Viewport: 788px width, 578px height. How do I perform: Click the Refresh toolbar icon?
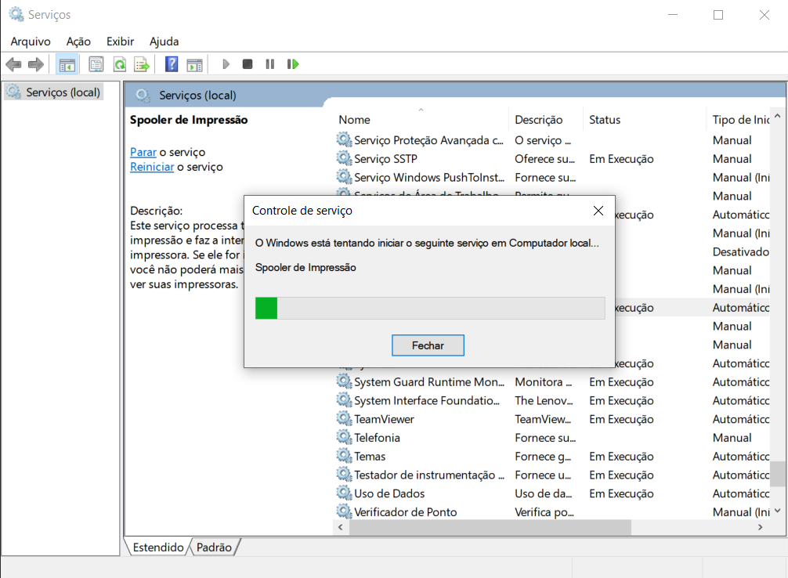tap(119, 64)
